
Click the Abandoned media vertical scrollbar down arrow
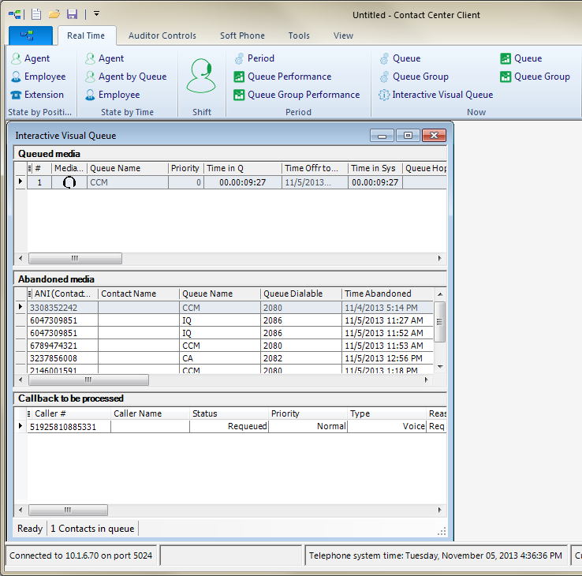(440, 367)
